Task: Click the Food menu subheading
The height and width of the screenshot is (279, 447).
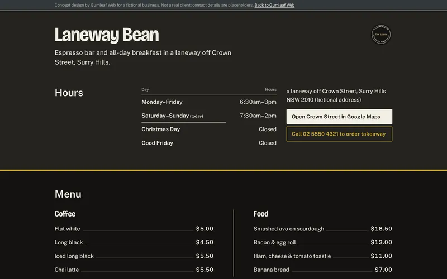Action: (261, 214)
